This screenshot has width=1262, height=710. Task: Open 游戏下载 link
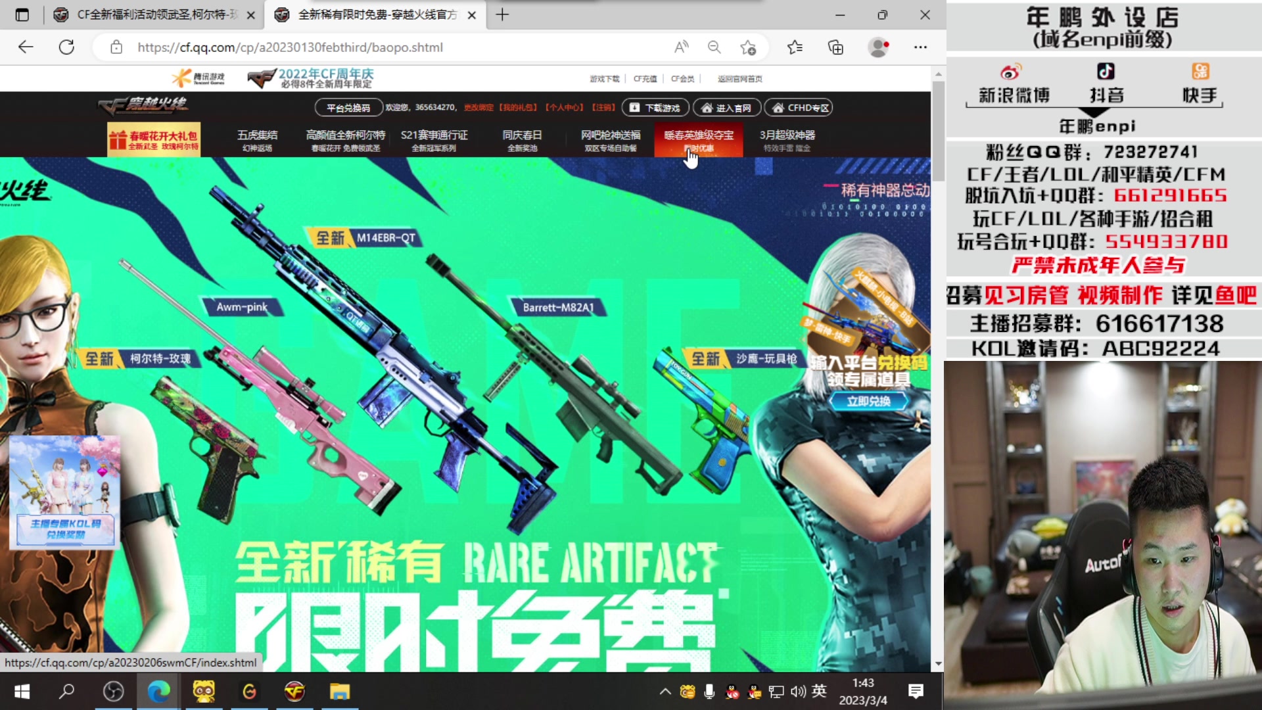[604, 79]
